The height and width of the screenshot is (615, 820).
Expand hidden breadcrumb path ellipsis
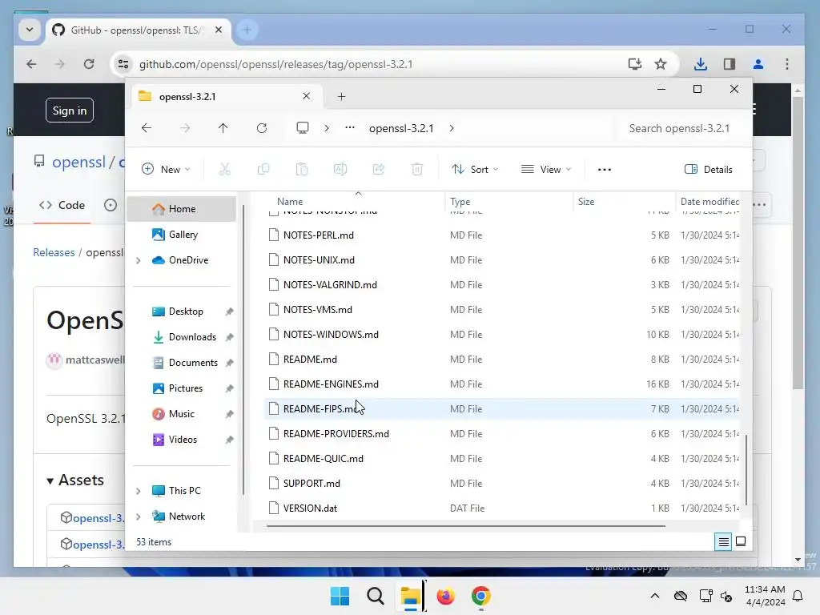click(x=350, y=128)
